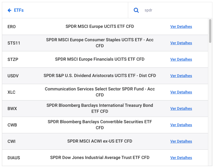This screenshot has width=214, height=168.
Task: Click the magnifying glass search icon
Action: point(136,10)
